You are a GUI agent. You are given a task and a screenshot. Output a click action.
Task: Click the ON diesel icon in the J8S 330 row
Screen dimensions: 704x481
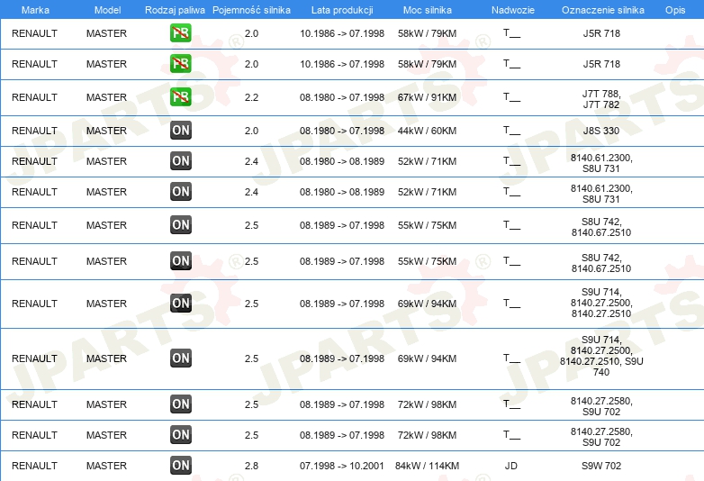[181, 131]
